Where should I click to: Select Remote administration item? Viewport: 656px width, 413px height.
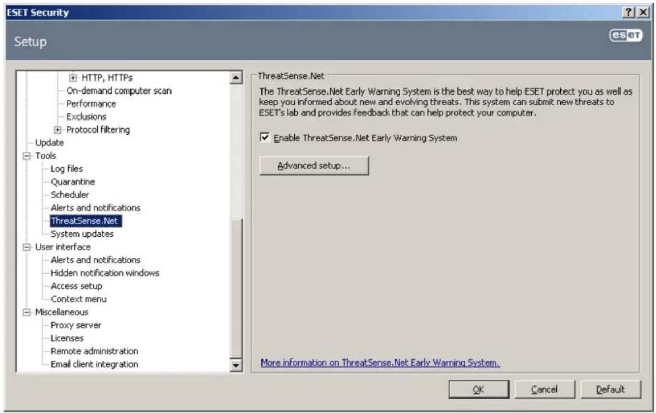(95, 351)
